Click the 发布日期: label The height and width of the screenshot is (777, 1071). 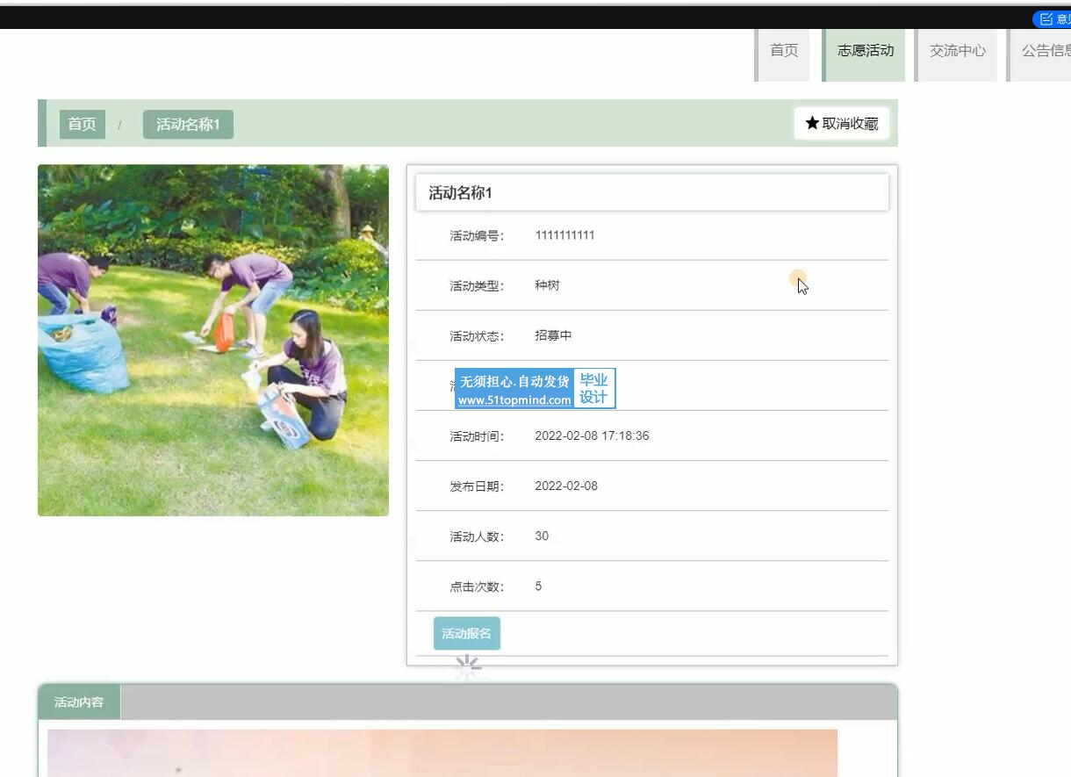tap(478, 486)
